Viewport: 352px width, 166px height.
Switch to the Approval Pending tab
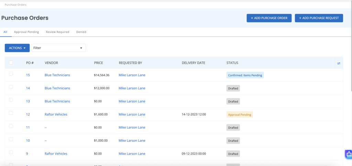click(x=26, y=32)
